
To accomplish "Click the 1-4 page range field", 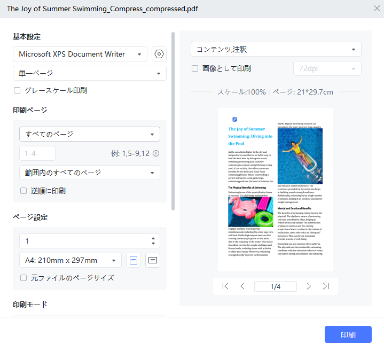I will click(37, 153).
